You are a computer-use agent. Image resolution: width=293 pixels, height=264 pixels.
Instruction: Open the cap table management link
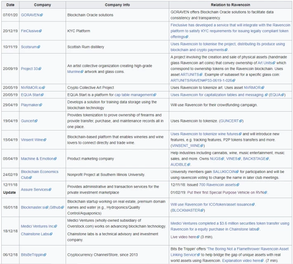(x=135, y=95)
